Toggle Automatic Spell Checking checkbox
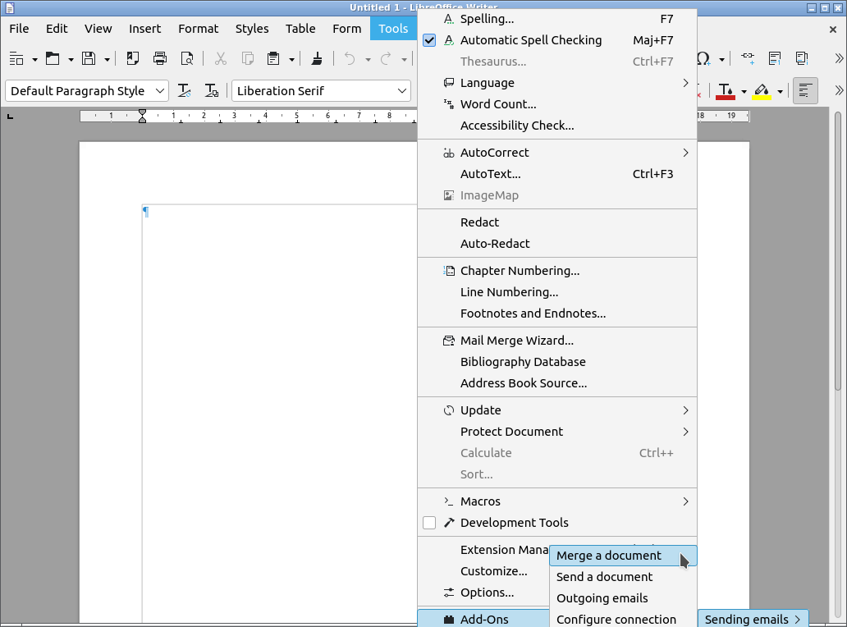The height and width of the screenshot is (627, 847). tap(429, 40)
